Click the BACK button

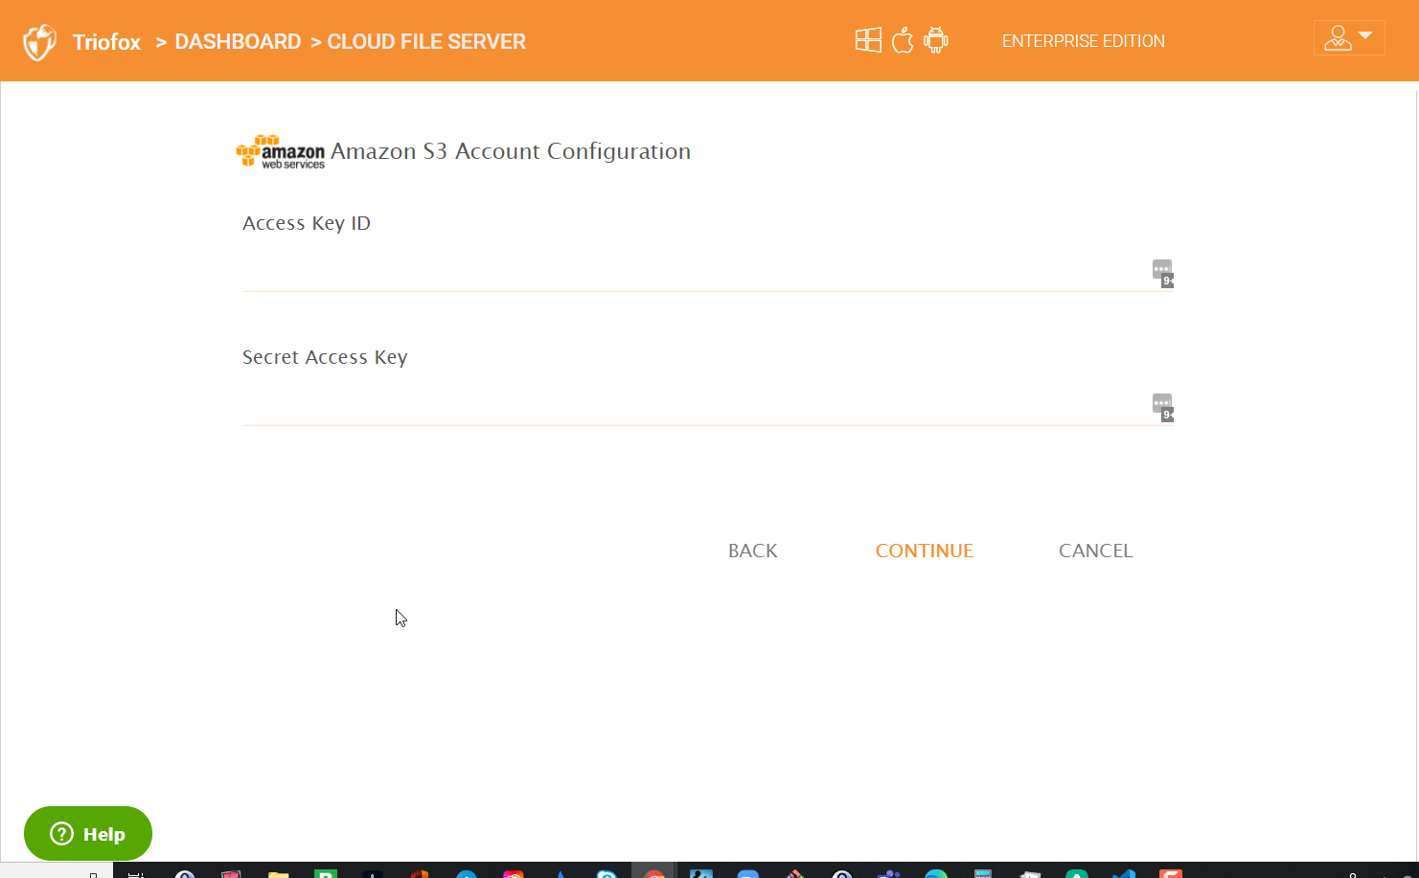753,551
